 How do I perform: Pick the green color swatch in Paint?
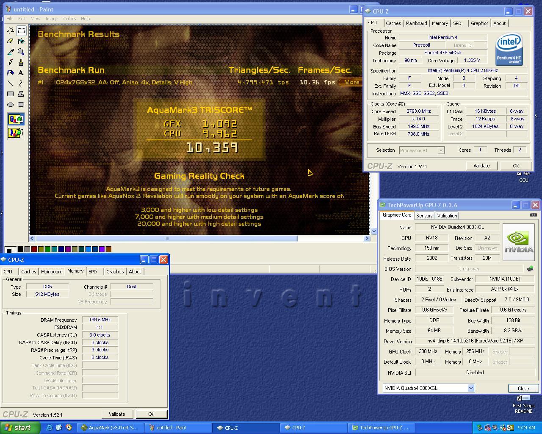pyautogui.click(x=47, y=249)
